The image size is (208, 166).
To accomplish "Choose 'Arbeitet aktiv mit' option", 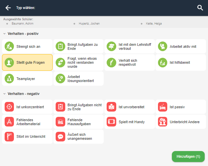I will coord(181,46).
